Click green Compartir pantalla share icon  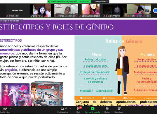pyautogui.click(x=93, y=108)
